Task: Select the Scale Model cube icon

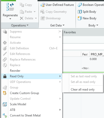Action: [5, 104]
